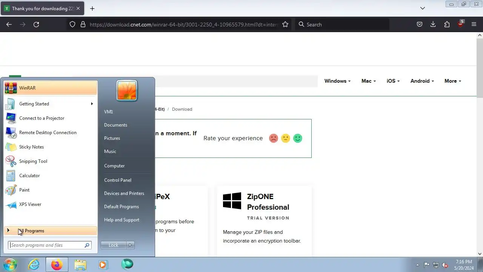
Task: Open Calculator
Action: point(51,176)
